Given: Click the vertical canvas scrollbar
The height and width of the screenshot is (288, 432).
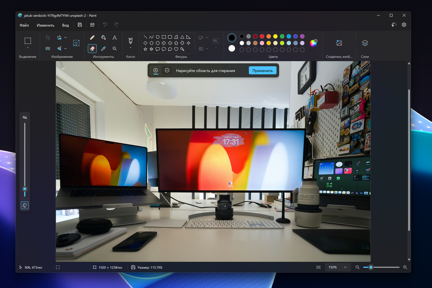Looking at the screenshot, I should (x=409, y=160).
